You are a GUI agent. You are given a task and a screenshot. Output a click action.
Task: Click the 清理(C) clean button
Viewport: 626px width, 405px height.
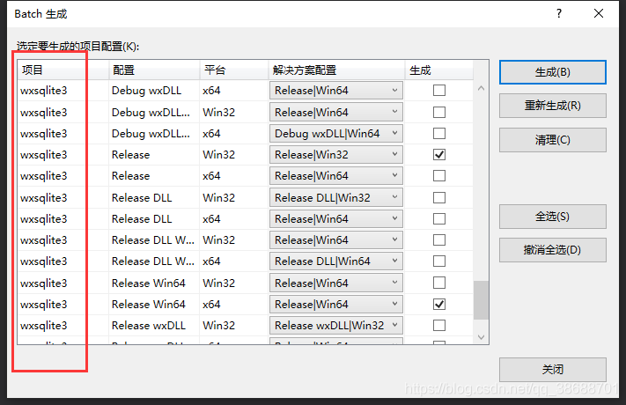(x=553, y=140)
